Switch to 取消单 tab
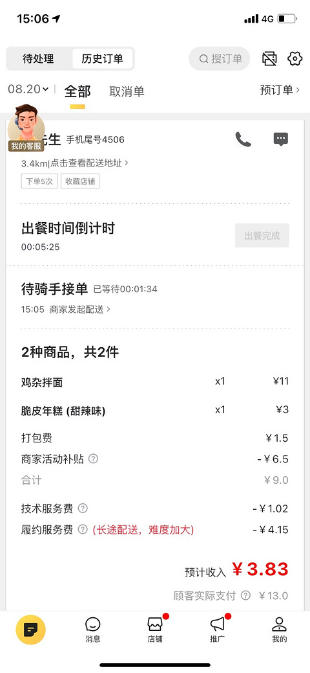Image resolution: width=310 pixels, height=673 pixels. click(127, 91)
